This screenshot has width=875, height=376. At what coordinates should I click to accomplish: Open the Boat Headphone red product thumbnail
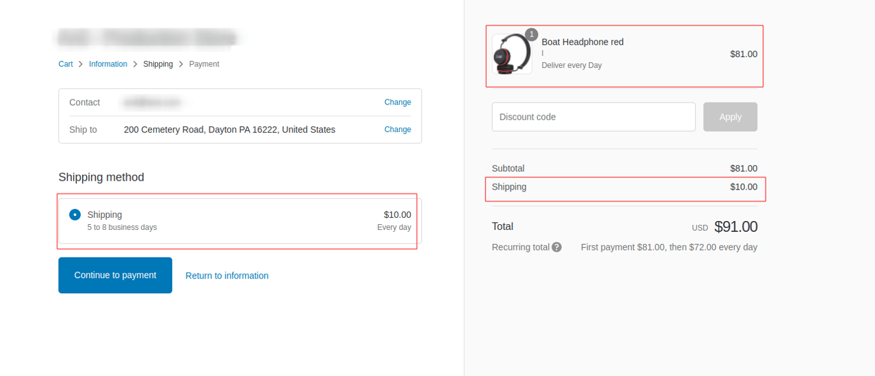tap(512, 54)
